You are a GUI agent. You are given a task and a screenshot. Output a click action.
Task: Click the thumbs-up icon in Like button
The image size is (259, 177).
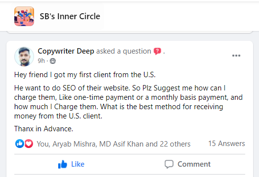click(x=63, y=164)
